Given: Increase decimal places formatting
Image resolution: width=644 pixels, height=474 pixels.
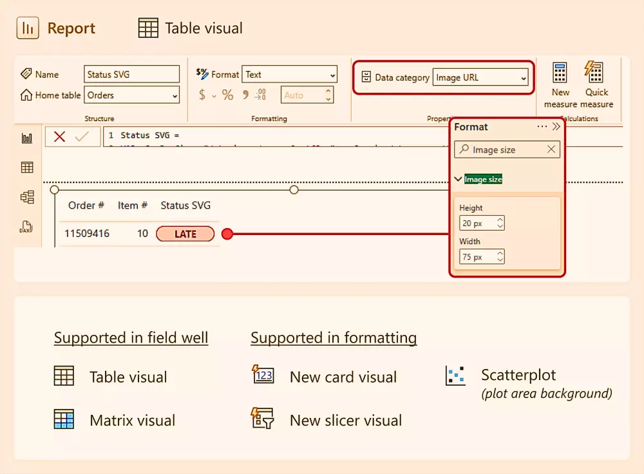Looking at the screenshot, I should pyautogui.click(x=260, y=95).
